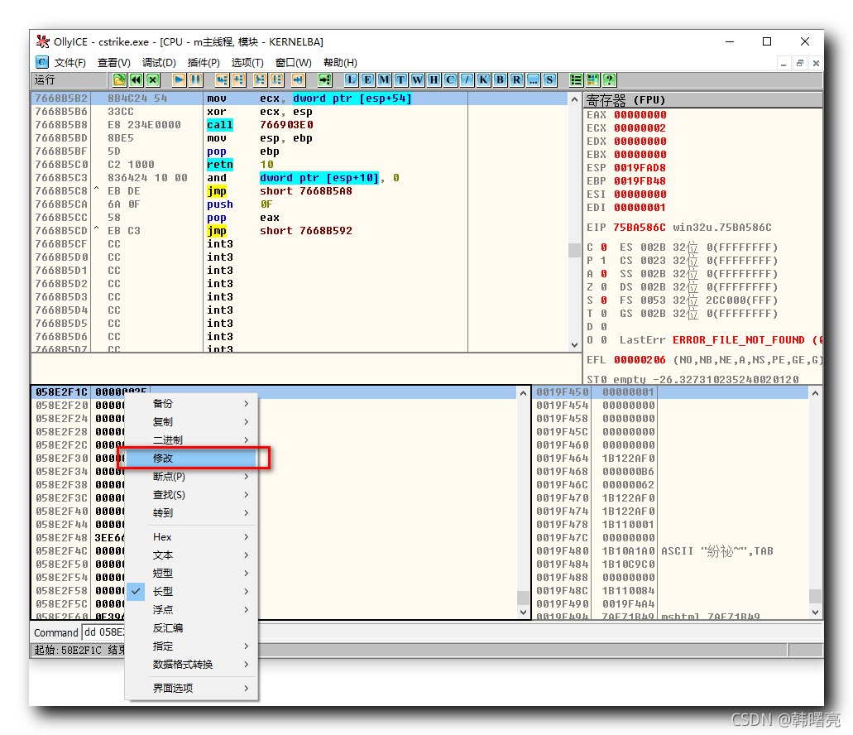Screen dimensions: 853x735
Task: Click the green question mark help icon
Action: pyautogui.click(x=609, y=80)
